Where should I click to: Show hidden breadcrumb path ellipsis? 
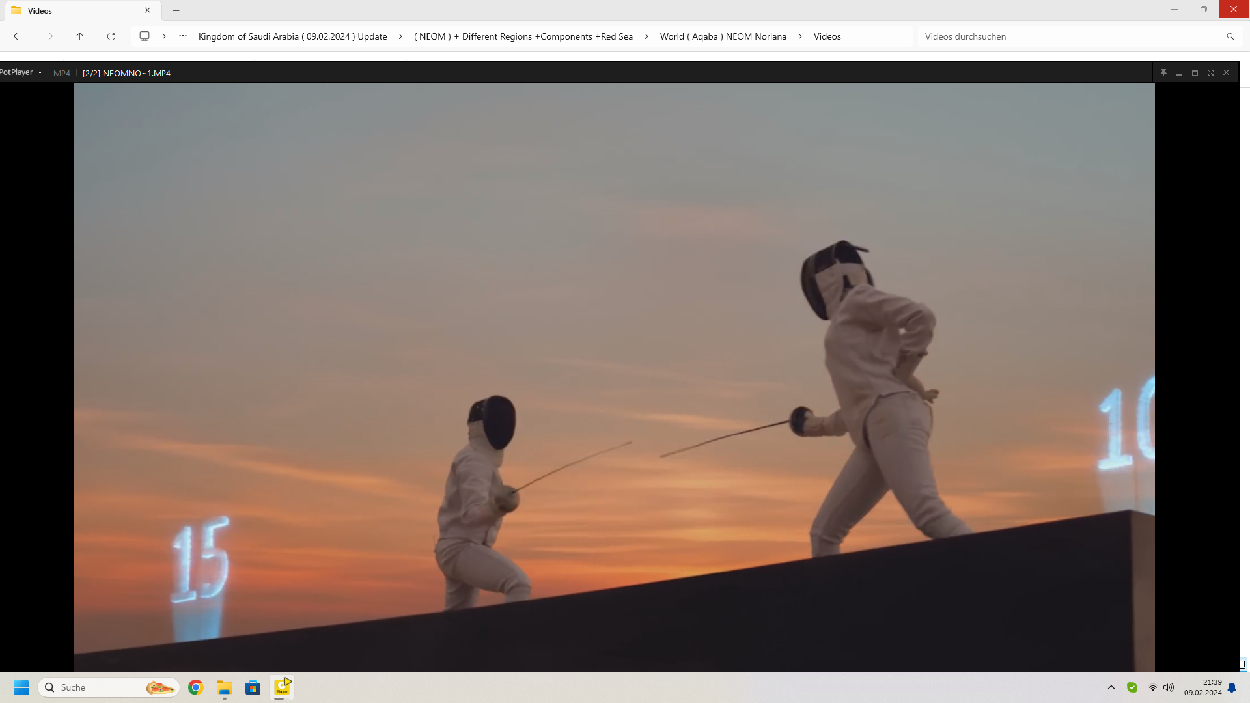[183, 36]
